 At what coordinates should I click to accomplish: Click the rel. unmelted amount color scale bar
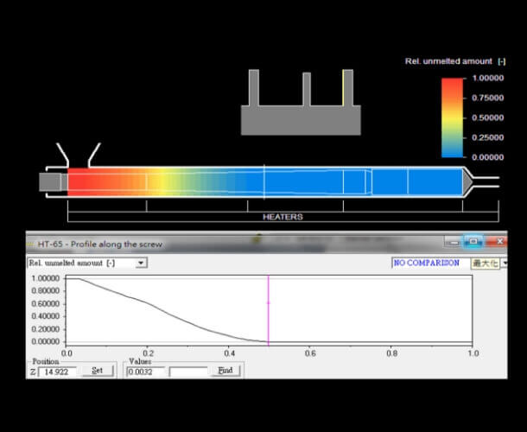point(452,118)
